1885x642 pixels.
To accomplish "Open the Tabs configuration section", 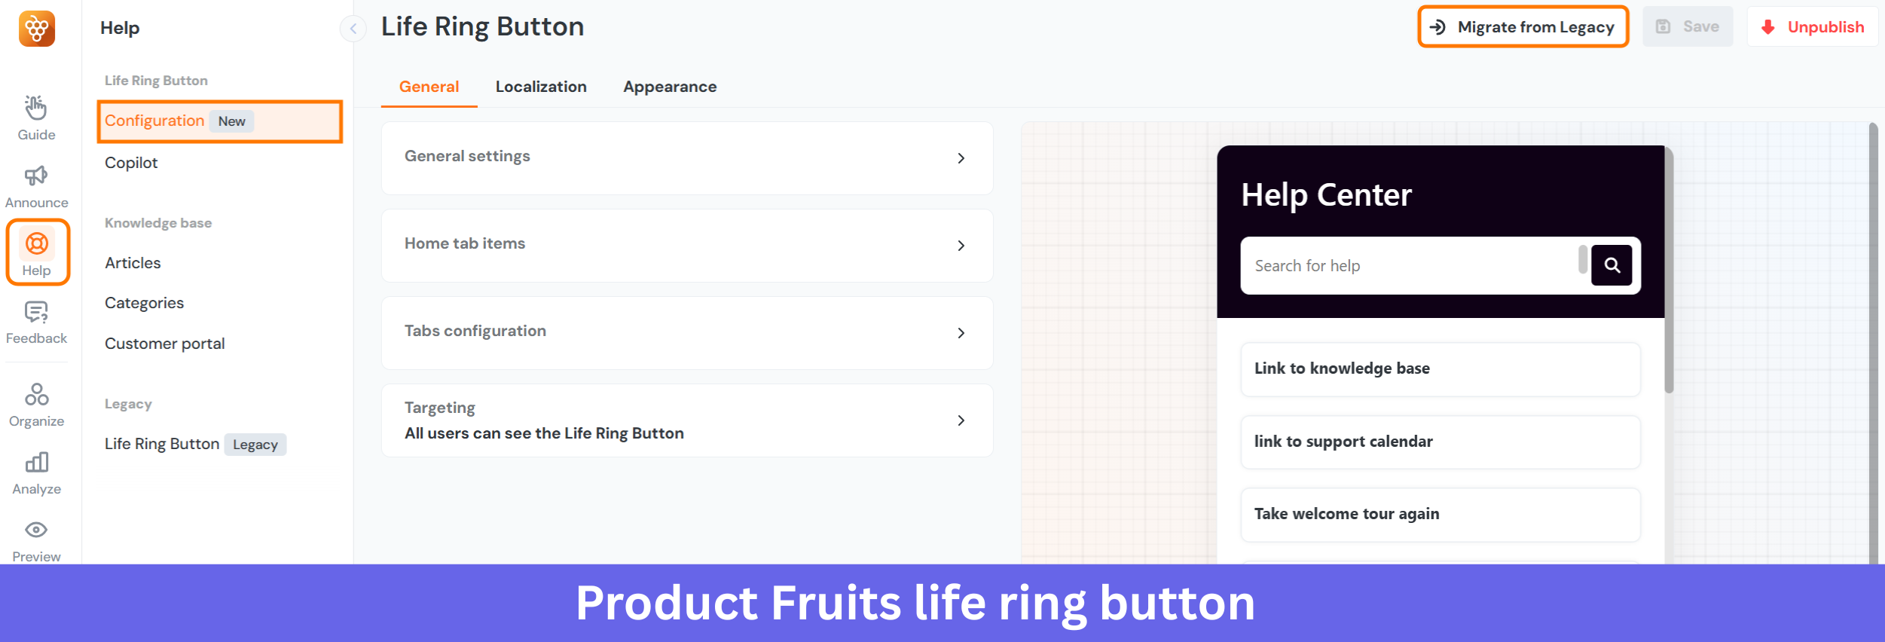I will pyautogui.click(x=687, y=332).
